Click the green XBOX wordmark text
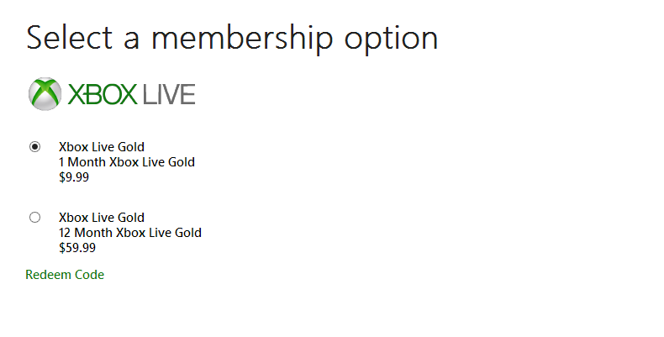 (102, 94)
